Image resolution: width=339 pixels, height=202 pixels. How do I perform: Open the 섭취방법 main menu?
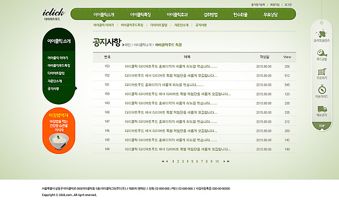[x=210, y=15]
